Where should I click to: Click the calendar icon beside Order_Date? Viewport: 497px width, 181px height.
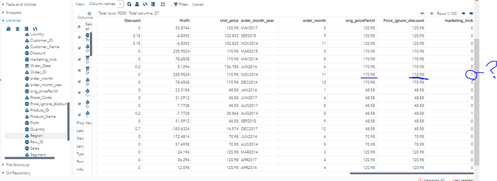[27, 66]
